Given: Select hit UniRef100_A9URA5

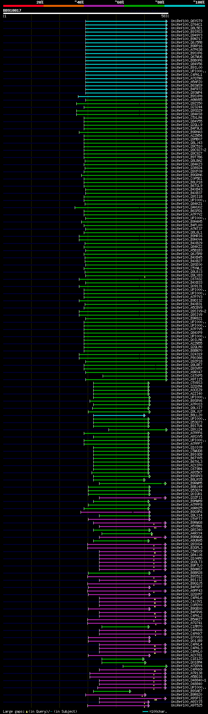Looking at the screenshot, I should click(187, 540).
